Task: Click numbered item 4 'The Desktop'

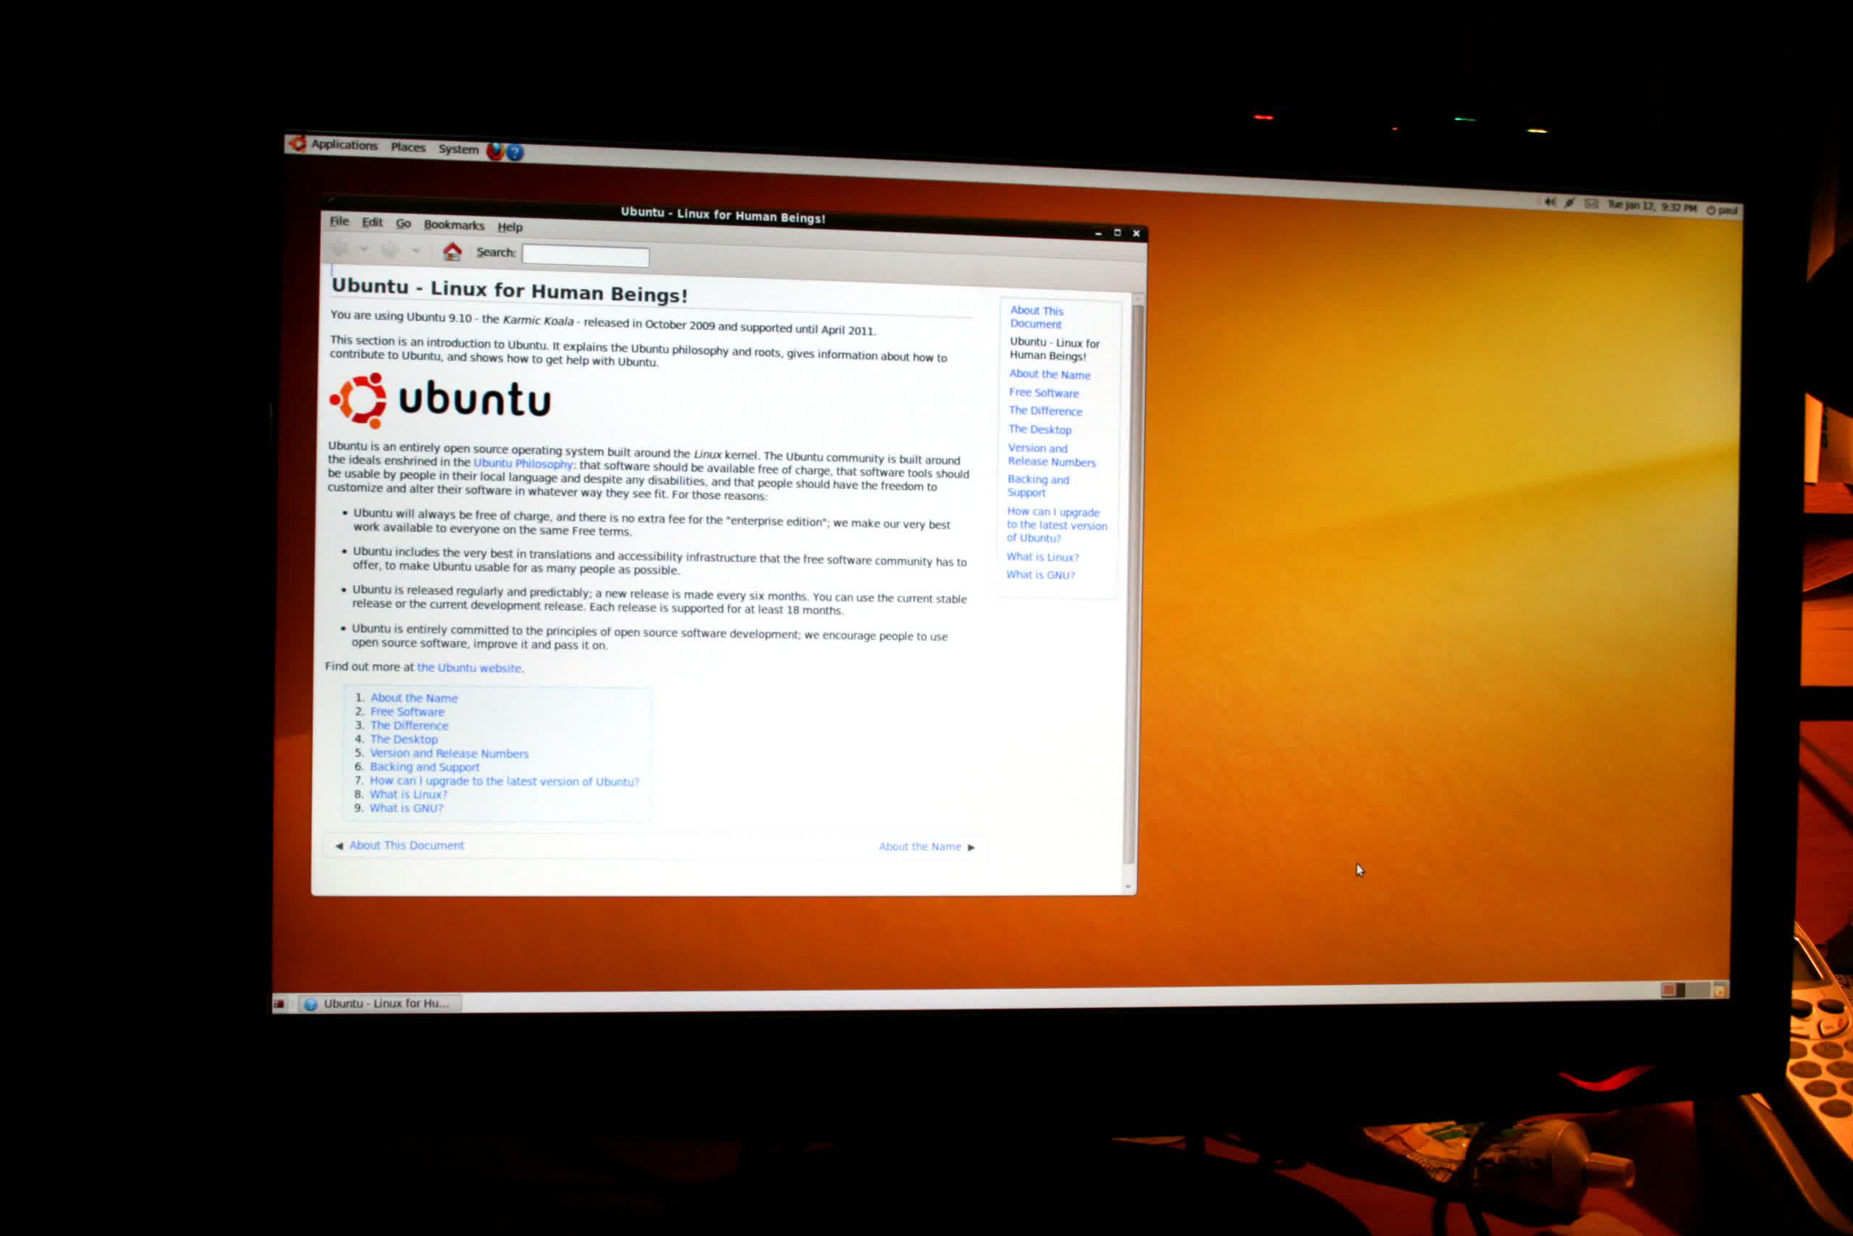Action: 403,739
